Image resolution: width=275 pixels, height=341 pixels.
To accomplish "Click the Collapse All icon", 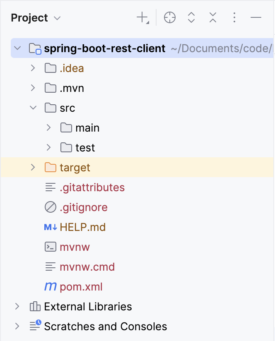I will pyautogui.click(x=213, y=17).
